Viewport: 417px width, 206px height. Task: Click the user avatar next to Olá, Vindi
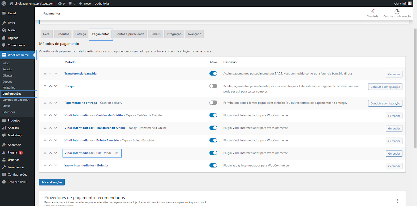[409, 3]
